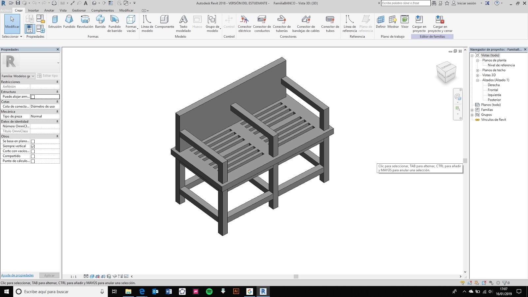Viewport: 528px width, 297px height.
Task: Uncheck the Siempre vertical checkbox
Action: coord(33,146)
